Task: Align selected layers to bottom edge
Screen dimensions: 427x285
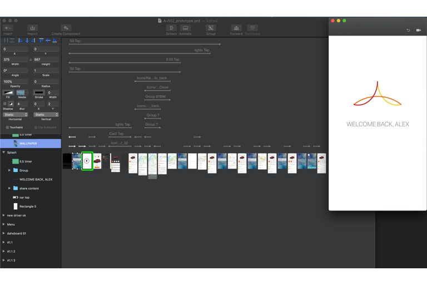Action: pyautogui.click(x=54, y=41)
